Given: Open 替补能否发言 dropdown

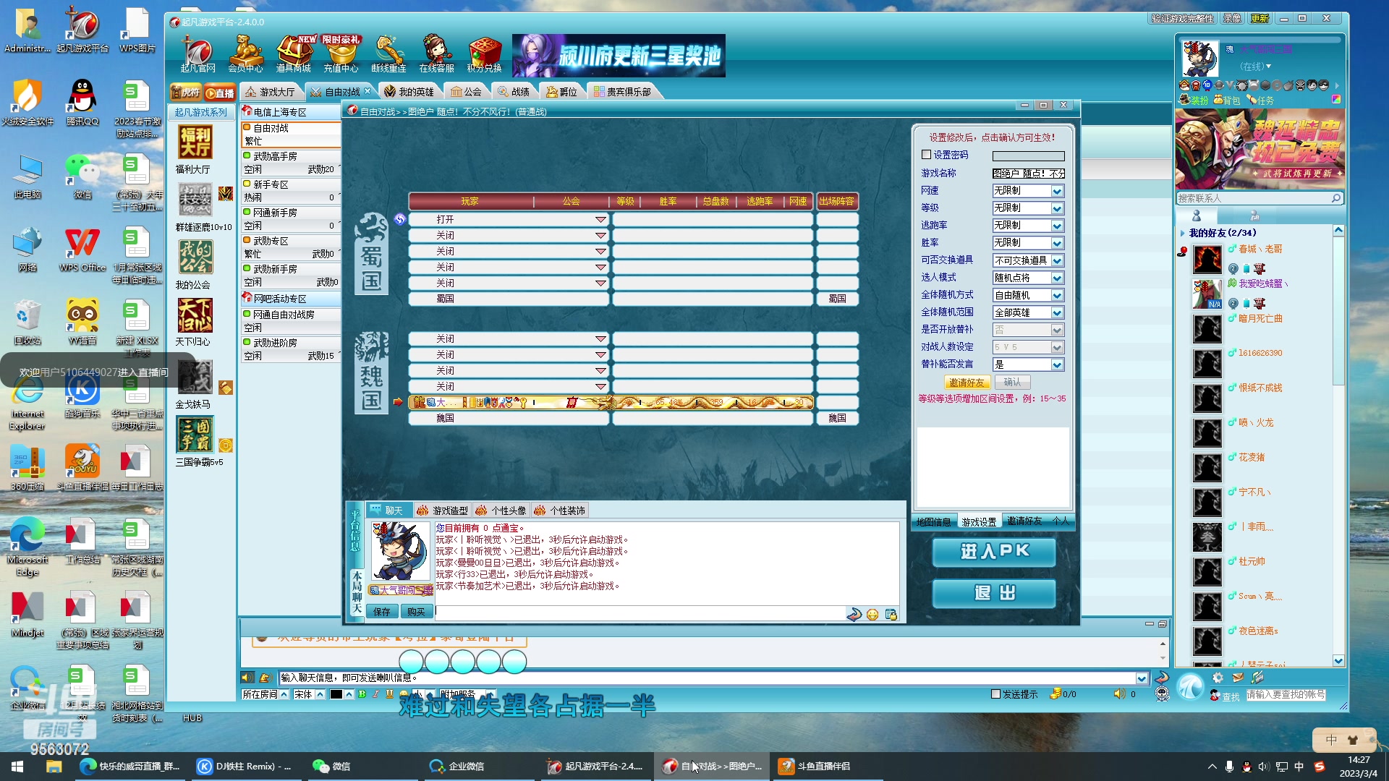Looking at the screenshot, I should [x=1057, y=364].
